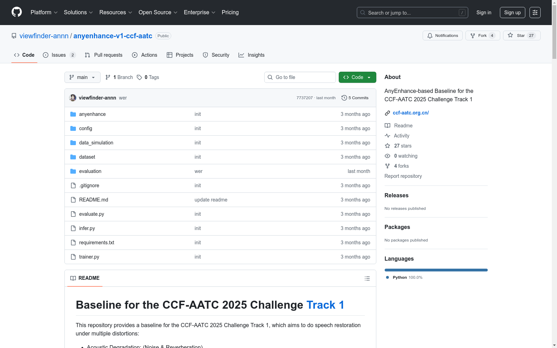
Task: Click the branch icon beside 1 Branch
Action: (108, 77)
